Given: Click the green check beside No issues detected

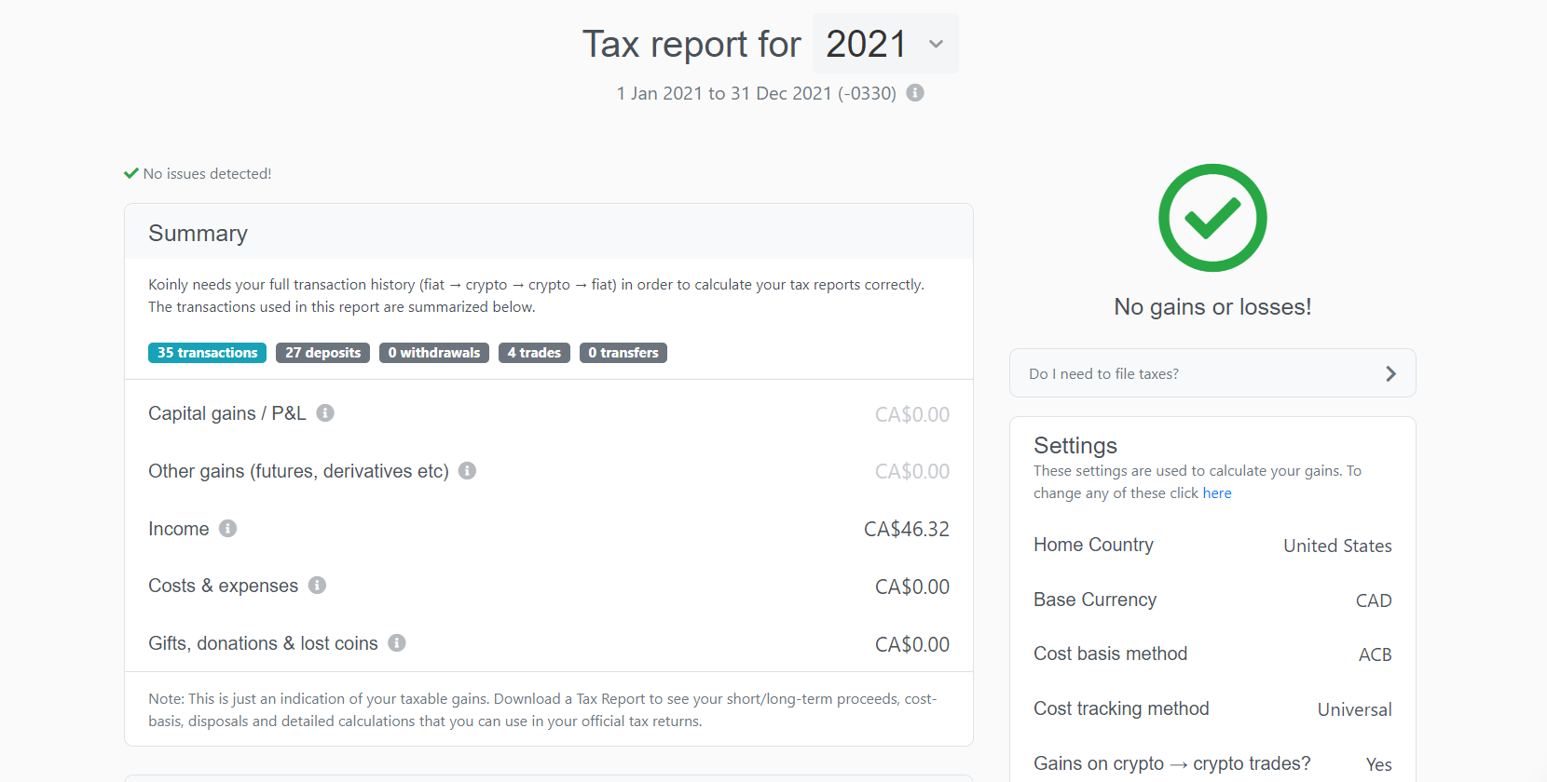Looking at the screenshot, I should 131,173.
